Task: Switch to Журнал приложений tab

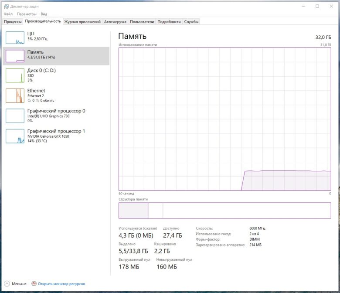Action: point(82,22)
